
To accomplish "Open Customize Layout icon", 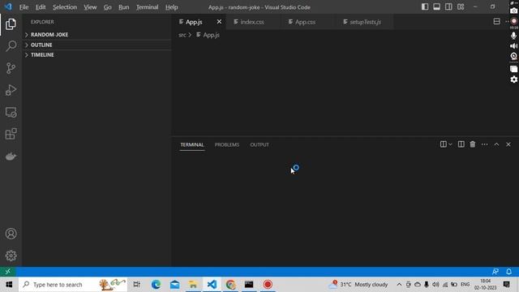I will [x=461, y=7].
